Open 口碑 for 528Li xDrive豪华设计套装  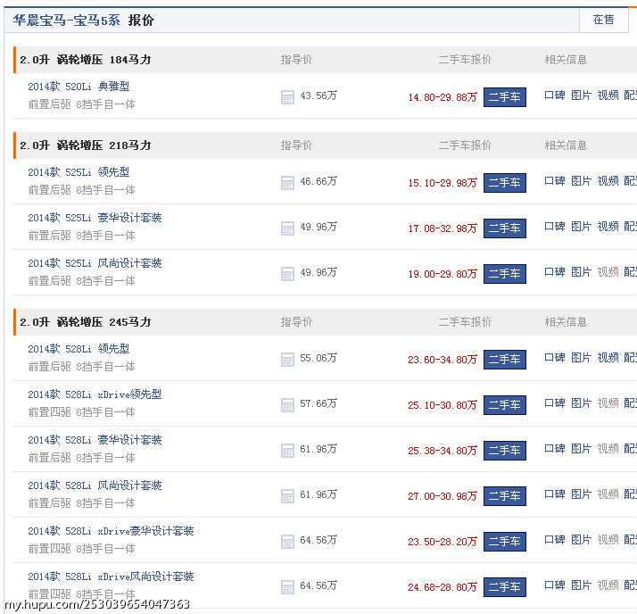pos(555,540)
